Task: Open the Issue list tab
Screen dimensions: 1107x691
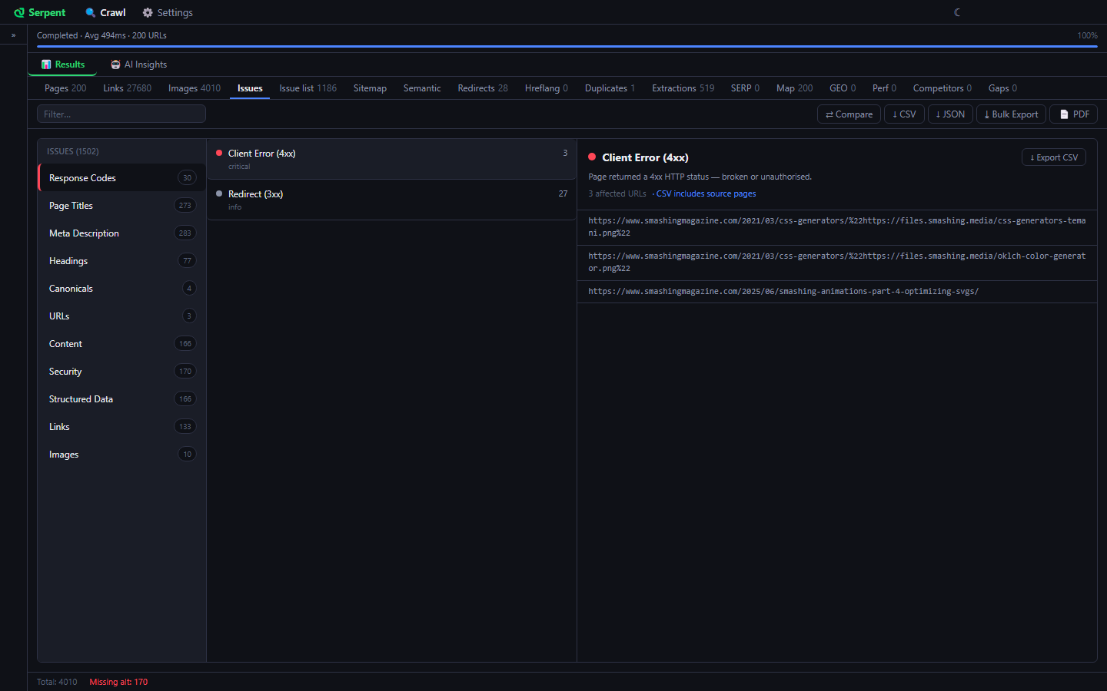Action: coord(307,88)
